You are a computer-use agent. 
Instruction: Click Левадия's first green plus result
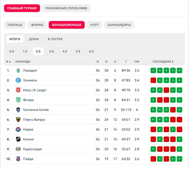(153, 70)
